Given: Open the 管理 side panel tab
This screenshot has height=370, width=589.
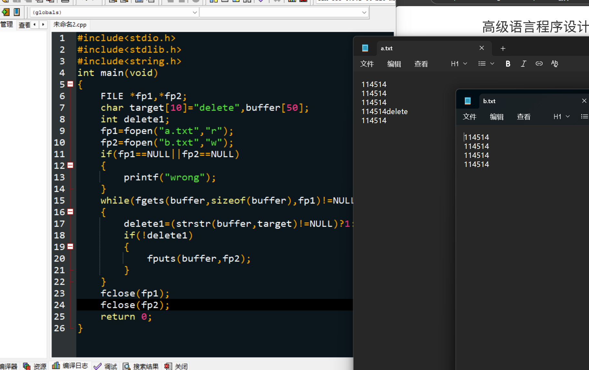Looking at the screenshot, I should [x=7, y=24].
